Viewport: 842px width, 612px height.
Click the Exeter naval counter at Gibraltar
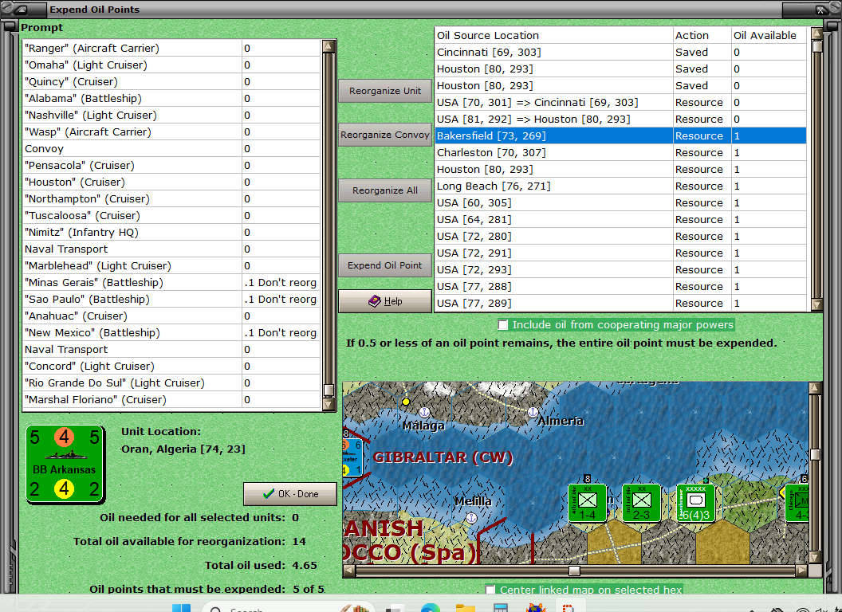pyautogui.click(x=352, y=457)
